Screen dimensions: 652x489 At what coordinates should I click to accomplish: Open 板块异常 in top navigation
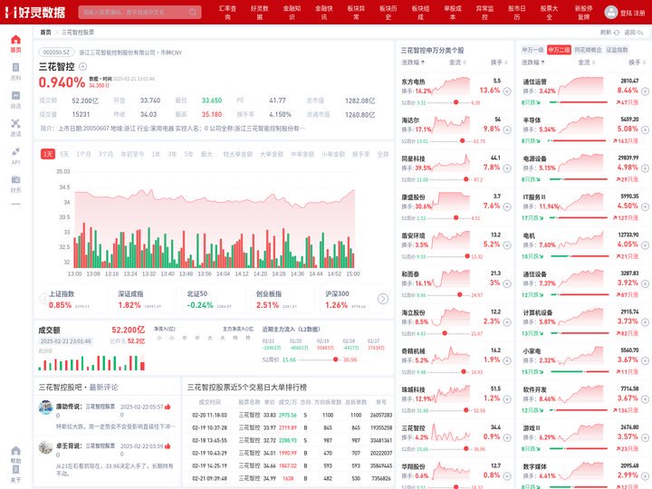coord(357,12)
